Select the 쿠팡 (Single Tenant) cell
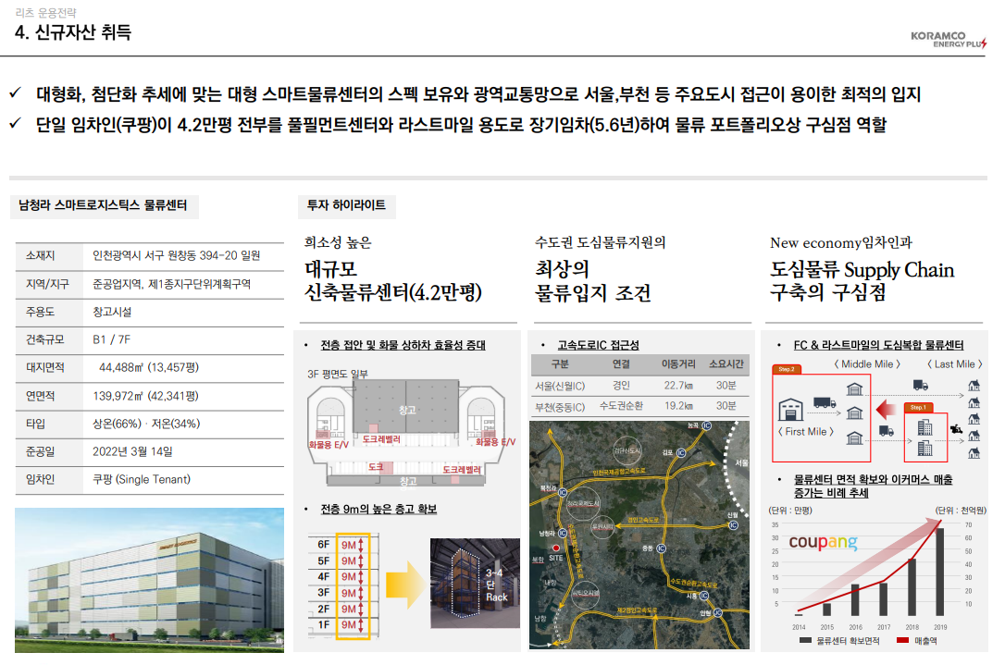This screenshot has height=665, width=1005. click(142, 479)
